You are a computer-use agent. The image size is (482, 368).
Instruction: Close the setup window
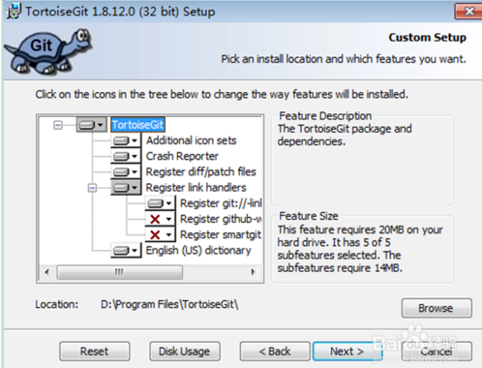[468, 12]
